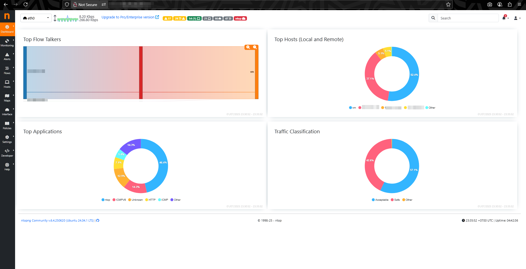Select the Monitoring menu in the sidebar

coord(7,43)
